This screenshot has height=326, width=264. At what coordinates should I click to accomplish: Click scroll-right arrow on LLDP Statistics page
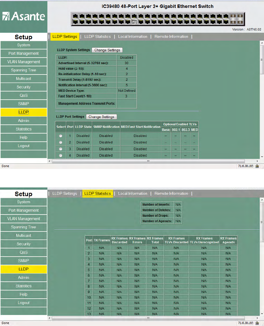[x=257, y=318]
